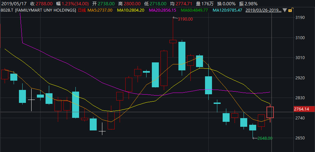Select the last red hollow candlestick
Image resolution: width=315 pixels, height=152 pixels.
pyautogui.click(x=270, y=112)
